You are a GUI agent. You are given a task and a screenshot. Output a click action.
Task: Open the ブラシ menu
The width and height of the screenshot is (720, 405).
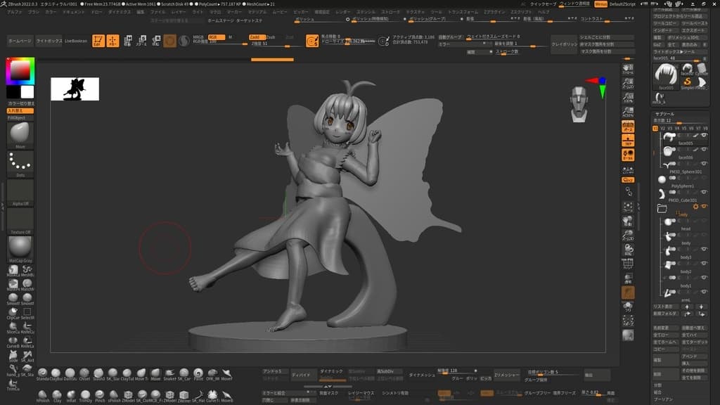coord(34,12)
